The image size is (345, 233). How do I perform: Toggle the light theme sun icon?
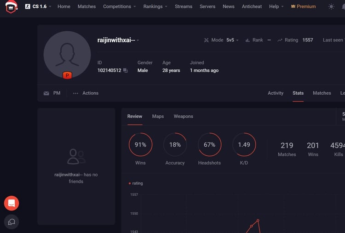(331, 6)
